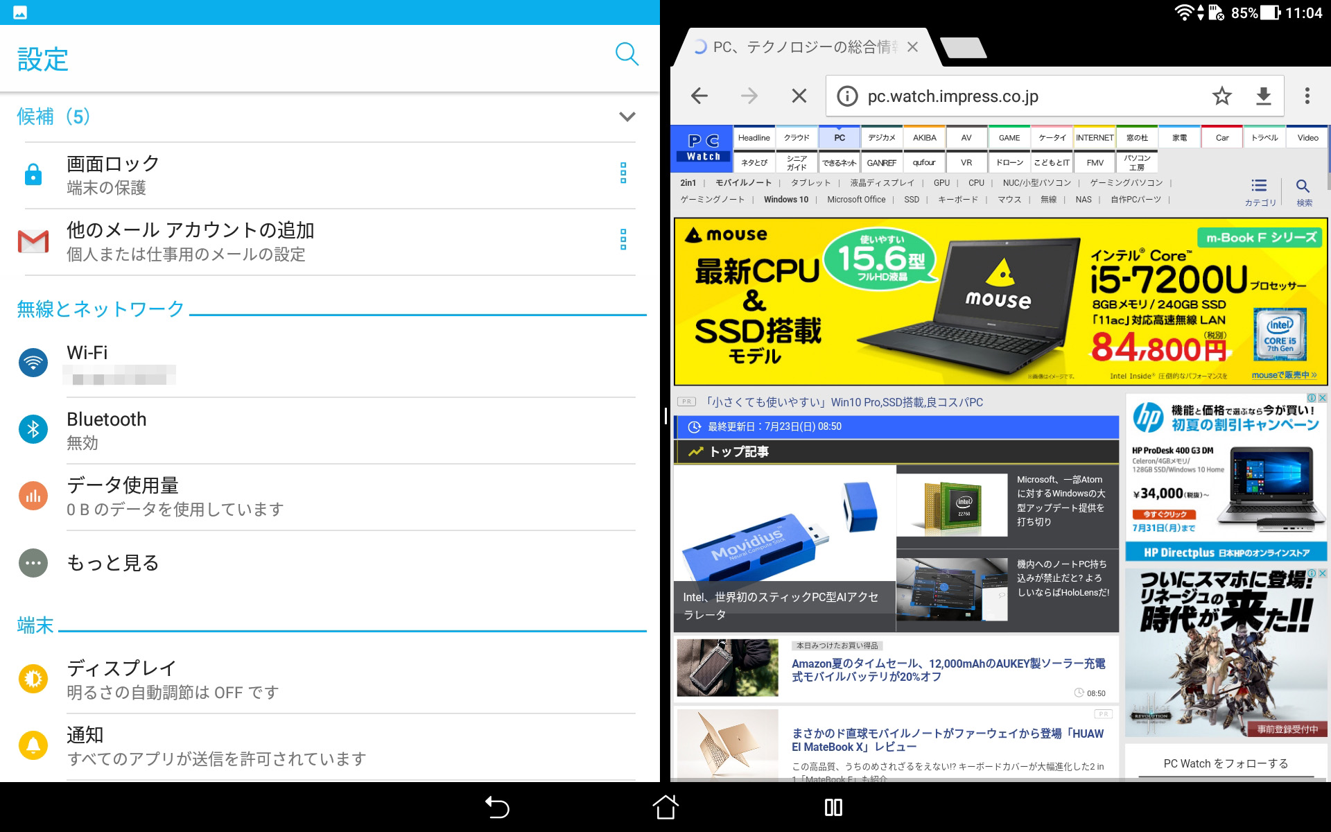Tap the Android back button

(x=497, y=808)
